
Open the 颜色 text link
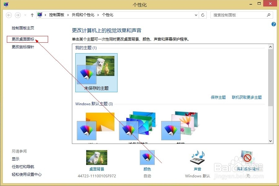coord(147,169)
